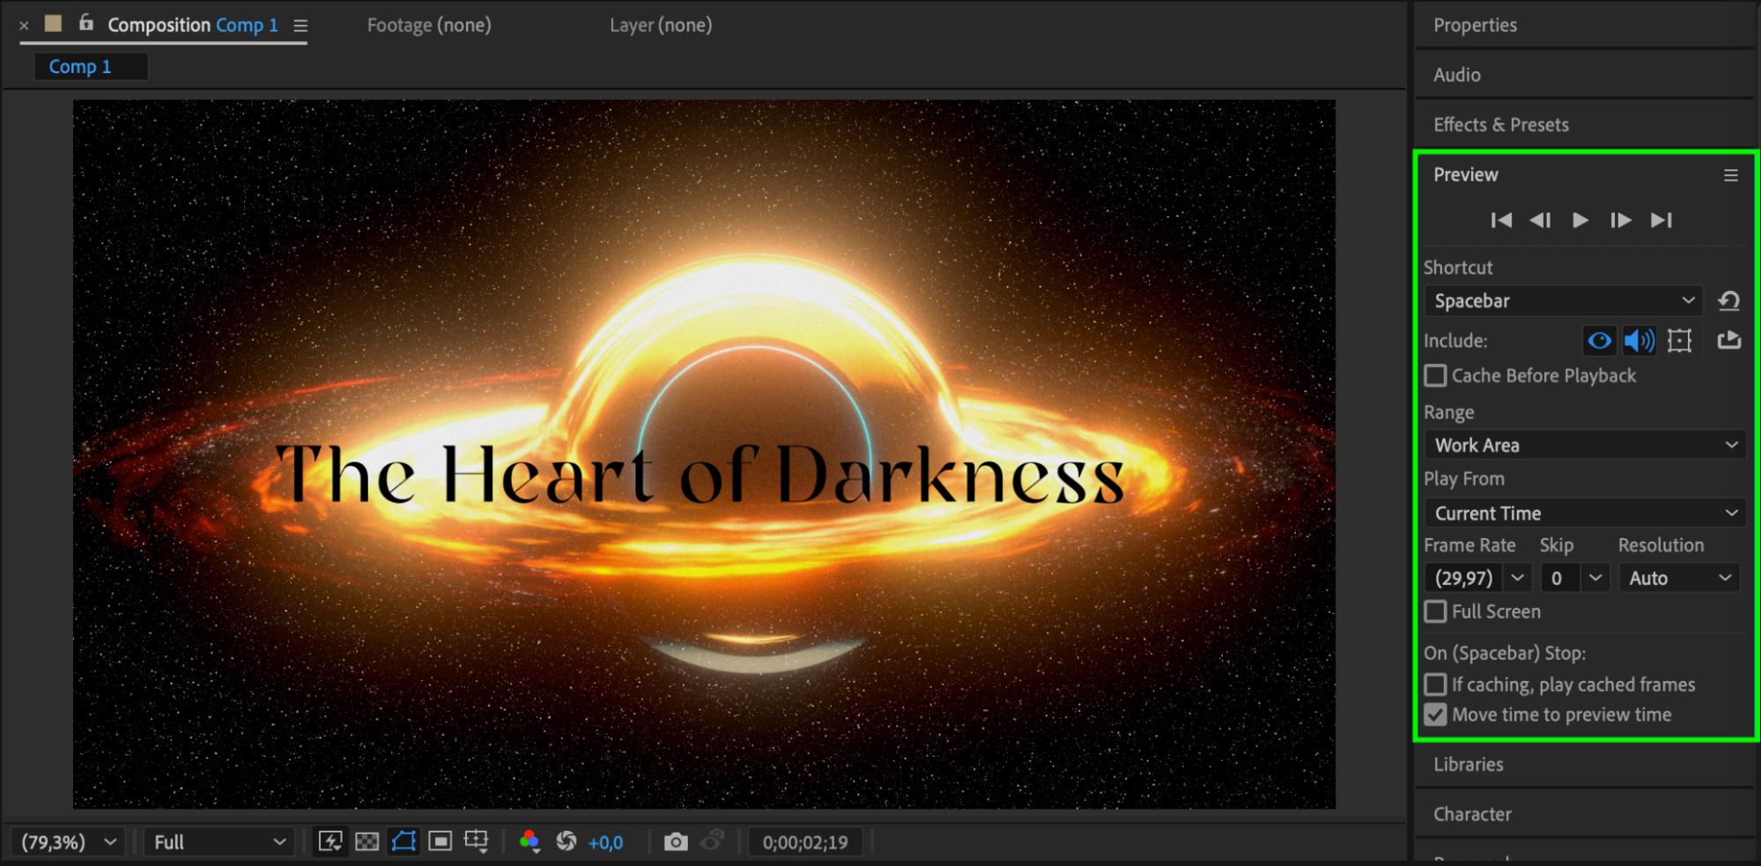Open the Range dropdown set to Work Area
1761x866 pixels.
1584,446
